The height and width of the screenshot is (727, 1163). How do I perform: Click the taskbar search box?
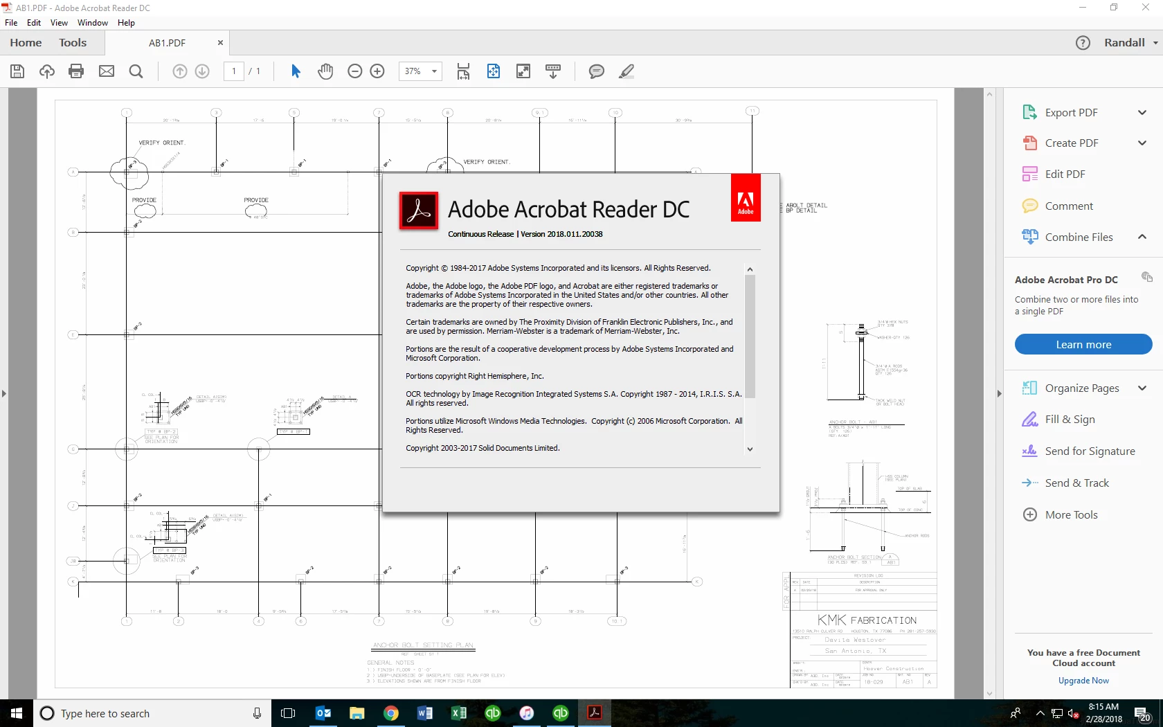click(x=152, y=713)
